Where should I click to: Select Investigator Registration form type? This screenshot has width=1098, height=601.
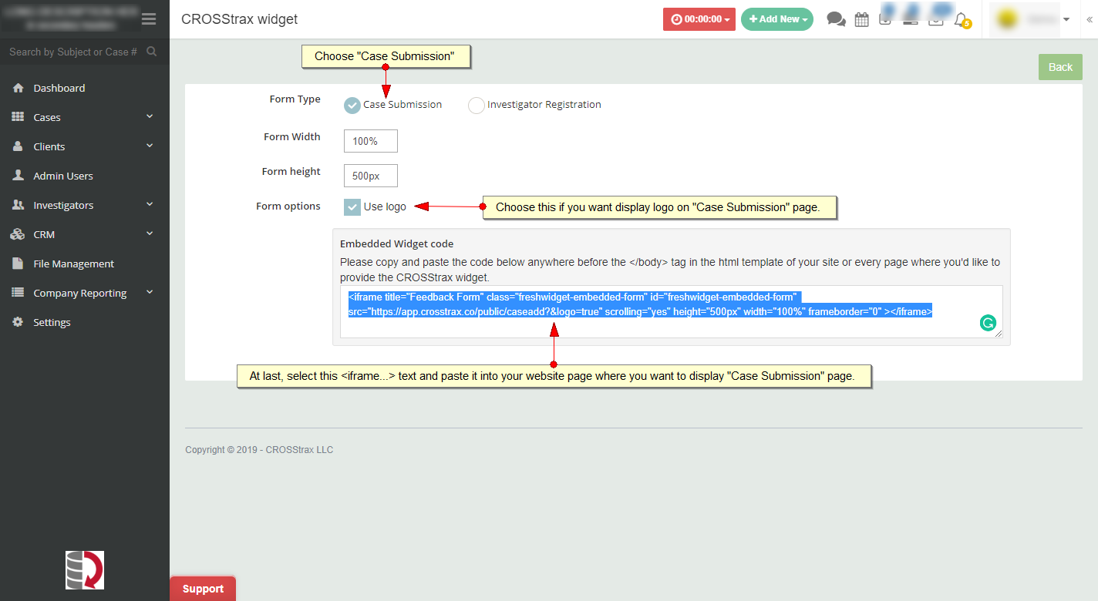pos(477,105)
